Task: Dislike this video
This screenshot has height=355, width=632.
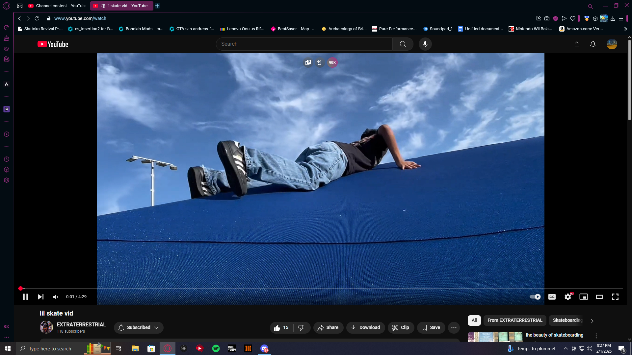Action: [301, 327]
